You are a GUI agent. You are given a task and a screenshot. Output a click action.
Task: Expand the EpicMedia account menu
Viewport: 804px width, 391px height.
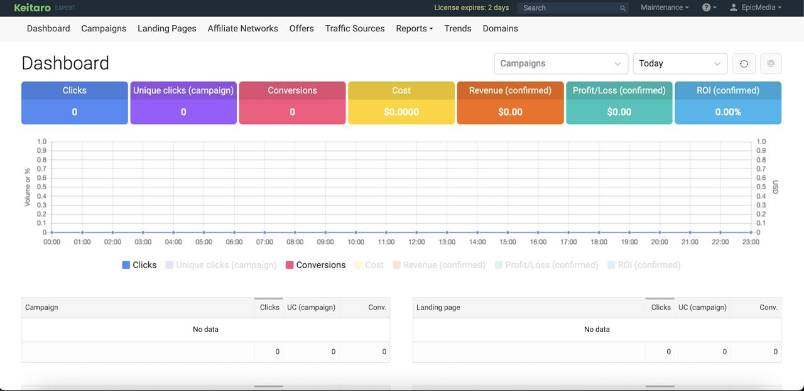tap(756, 8)
